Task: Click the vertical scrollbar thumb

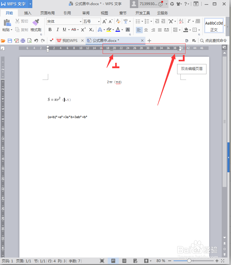Action: coord(224,122)
